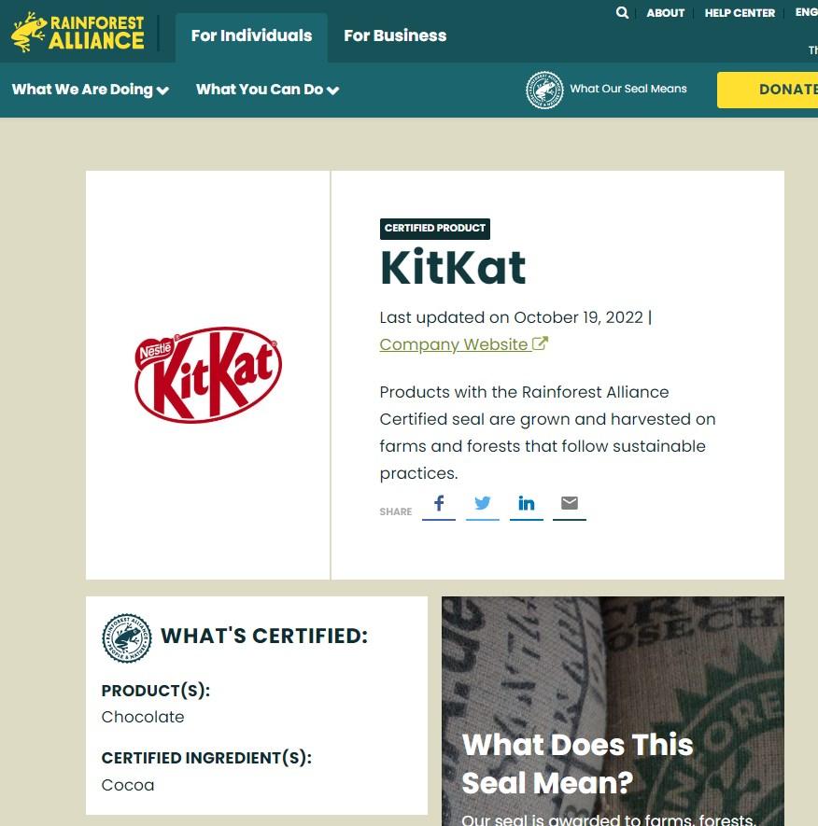Open the language selector in top corner
Viewport: 818px width, 826px height.
click(807, 13)
